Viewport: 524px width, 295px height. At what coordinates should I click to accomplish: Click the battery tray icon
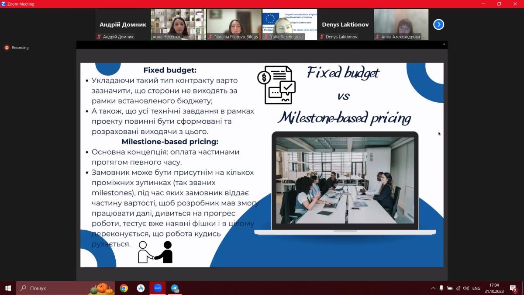point(449,288)
